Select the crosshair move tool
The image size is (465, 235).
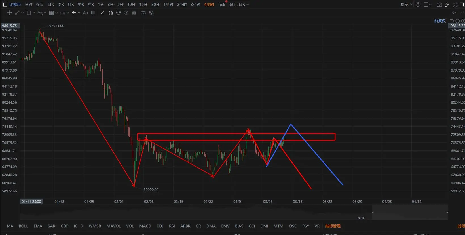point(9,13)
